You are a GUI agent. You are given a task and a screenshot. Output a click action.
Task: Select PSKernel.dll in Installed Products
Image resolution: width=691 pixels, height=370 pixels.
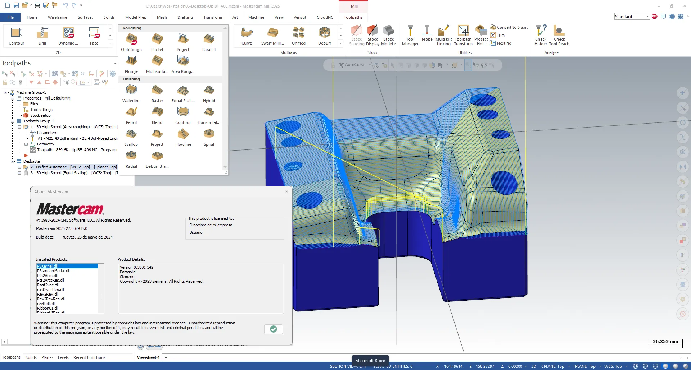tap(67, 266)
